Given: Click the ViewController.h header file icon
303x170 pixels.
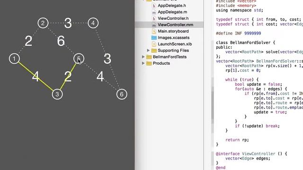Looking at the screenshot, I should click(x=154, y=18).
